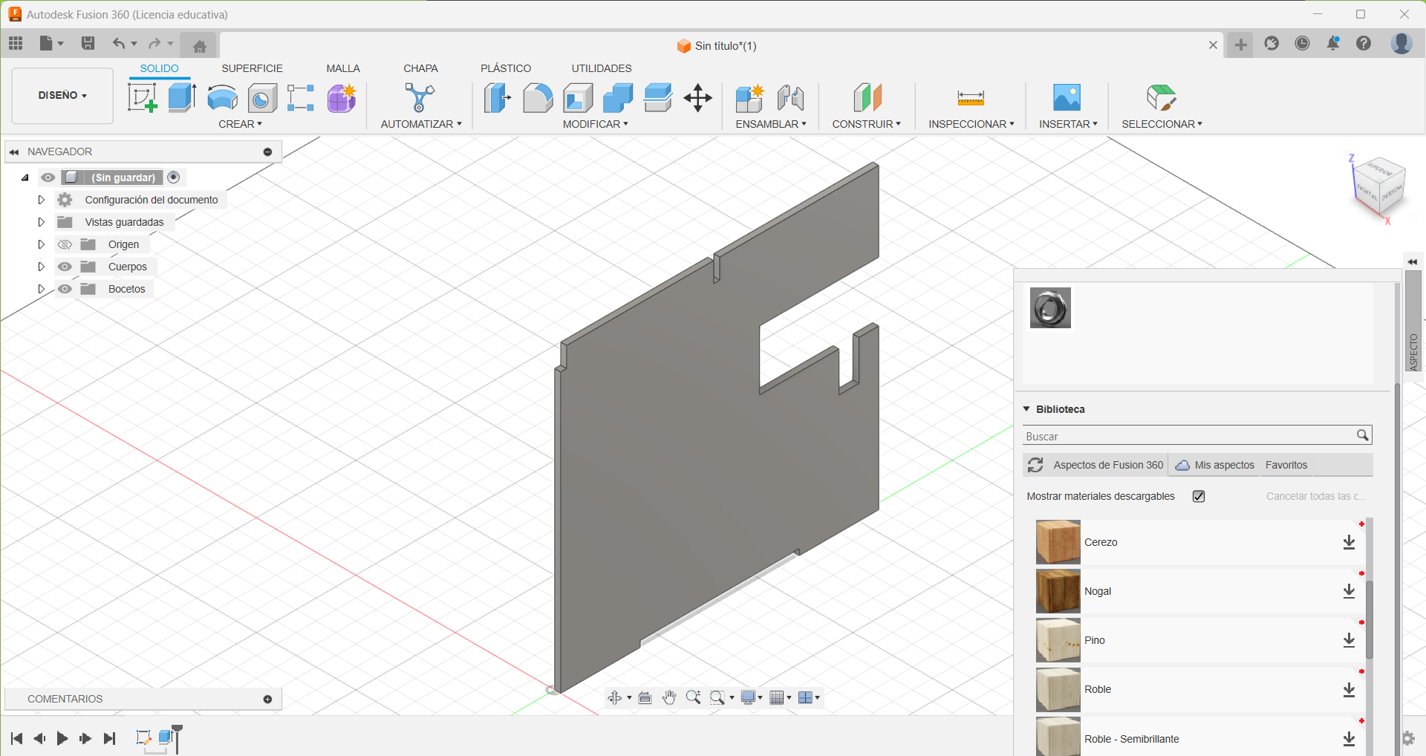Image resolution: width=1426 pixels, height=756 pixels.
Task: Select the Shell tool
Action: point(578,97)
